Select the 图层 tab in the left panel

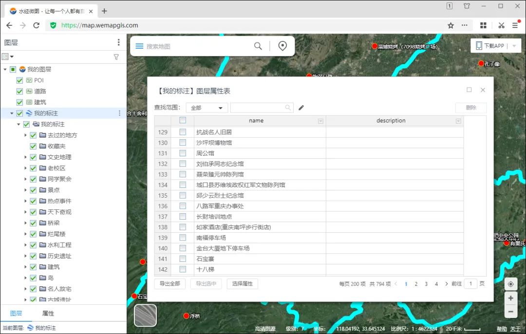click(x=16, y=314)
